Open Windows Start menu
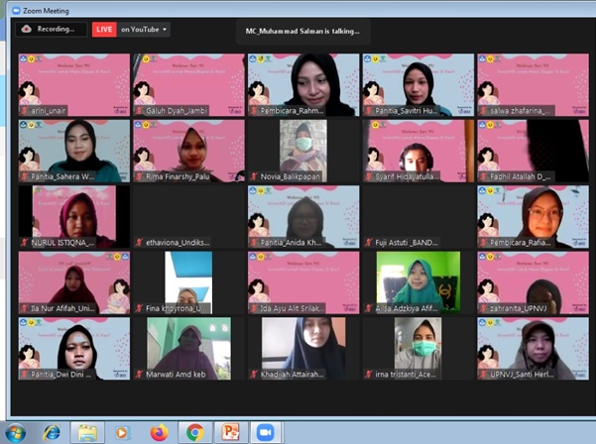 point(16,432)
